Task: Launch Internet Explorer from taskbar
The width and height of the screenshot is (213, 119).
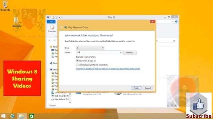Action: (13, 116)
